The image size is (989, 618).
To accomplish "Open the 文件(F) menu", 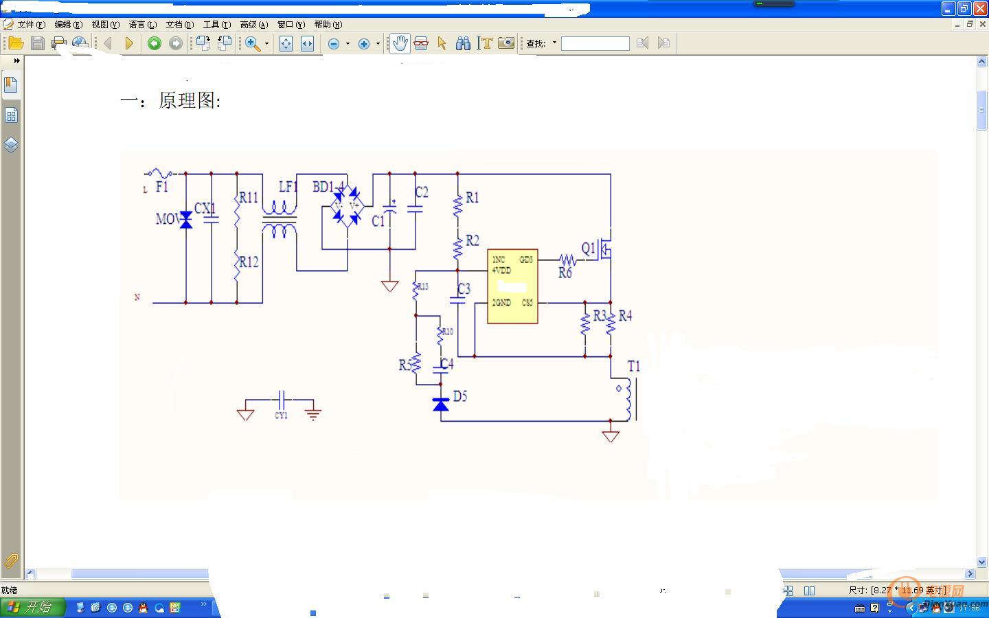I will [x=31, y=25].
